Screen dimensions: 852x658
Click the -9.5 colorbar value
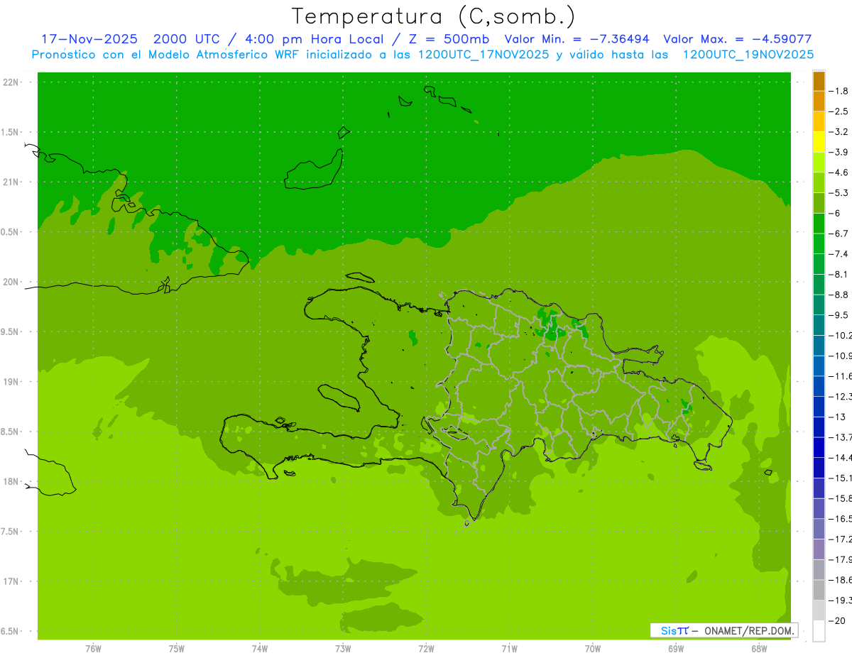(x=839, y=315)
